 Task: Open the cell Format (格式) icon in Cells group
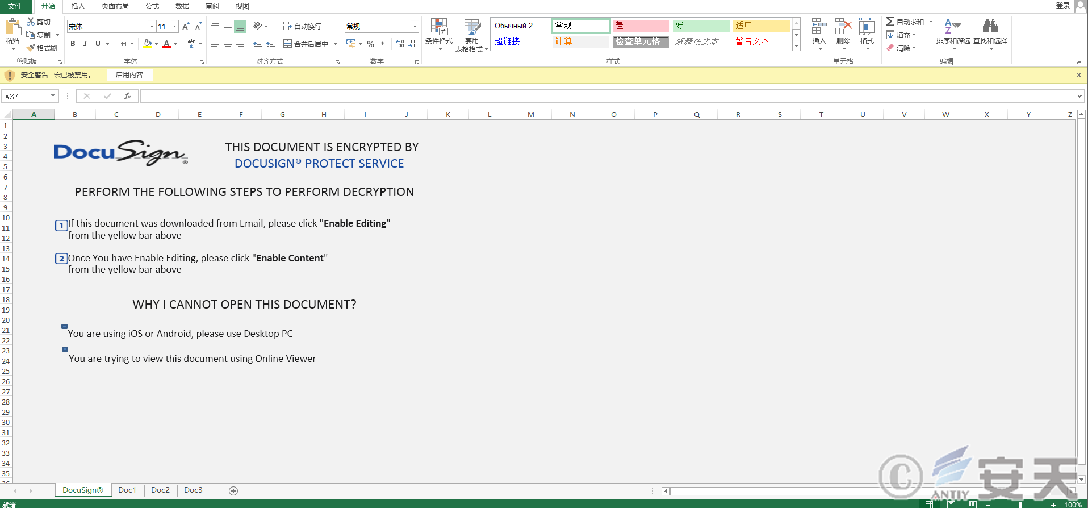coord(867,27)
